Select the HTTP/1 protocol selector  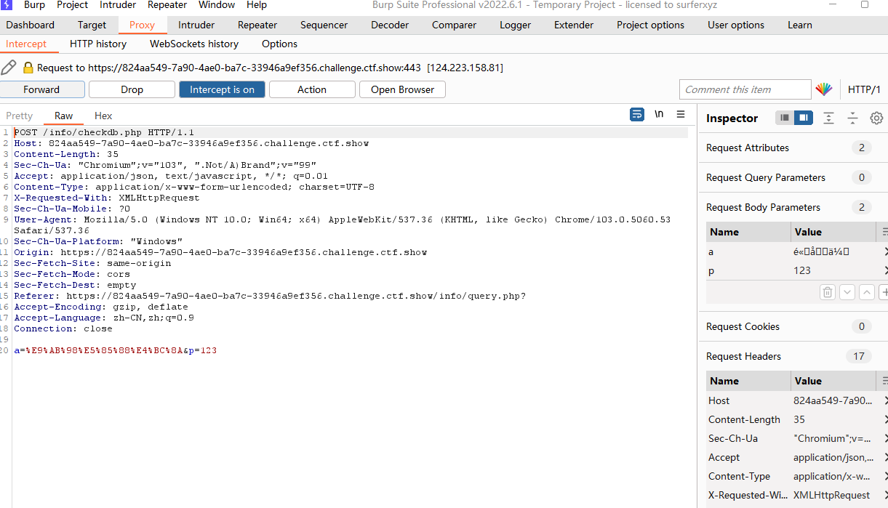point(864,89)
